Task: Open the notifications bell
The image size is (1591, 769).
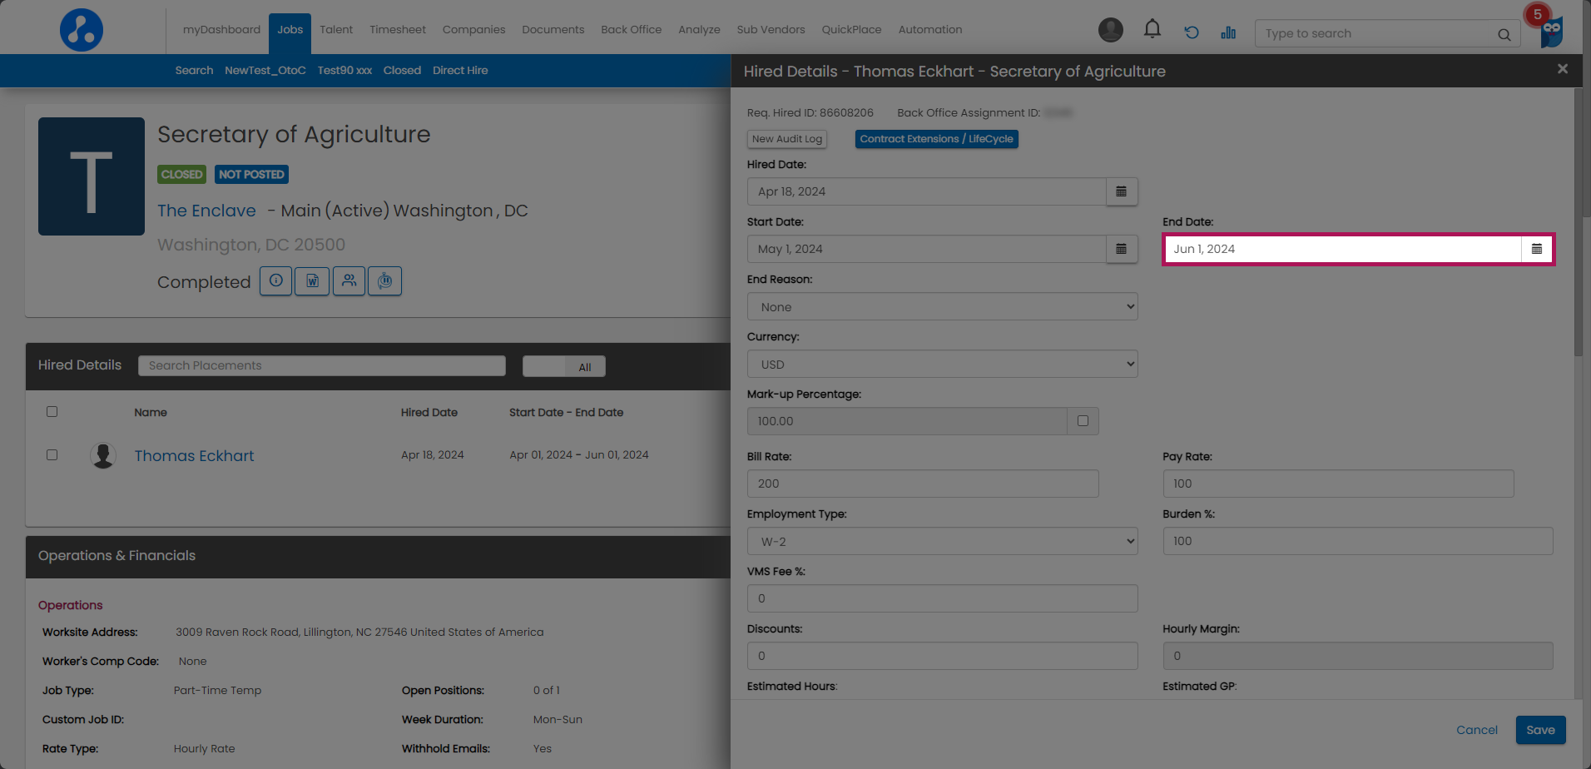Action: coord(1152,30)
